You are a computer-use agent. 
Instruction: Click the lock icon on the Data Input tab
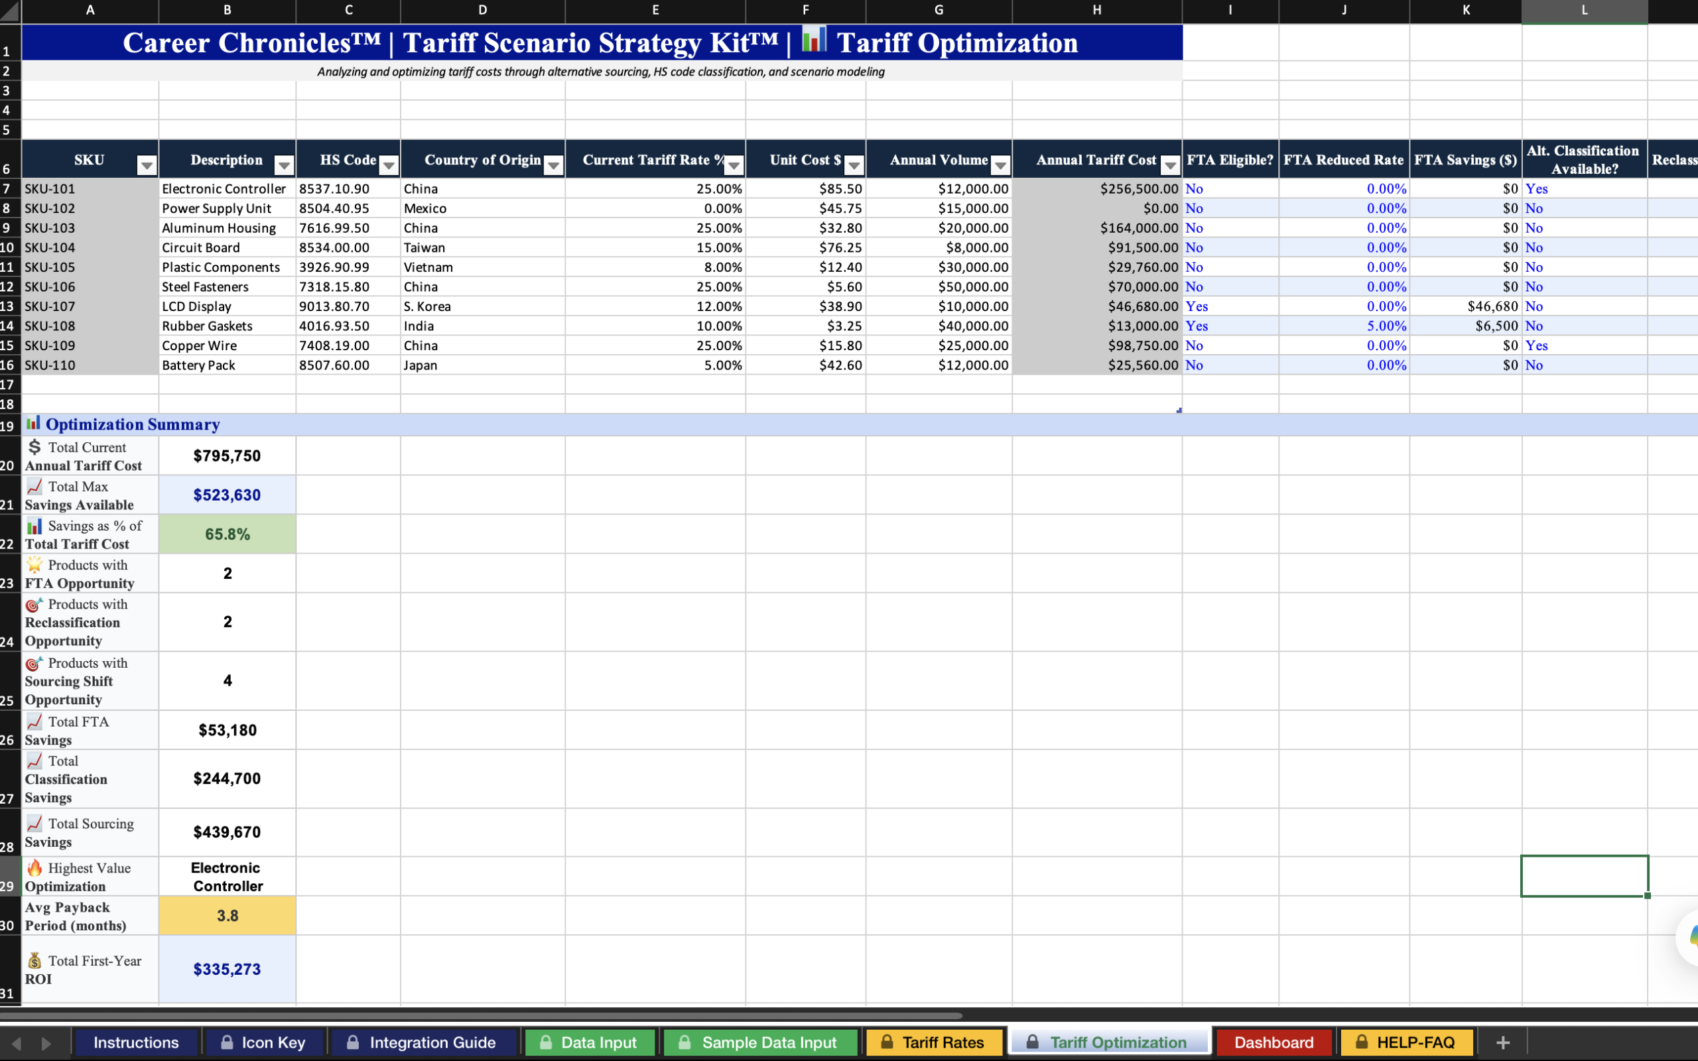click(x=546, y=1042)
